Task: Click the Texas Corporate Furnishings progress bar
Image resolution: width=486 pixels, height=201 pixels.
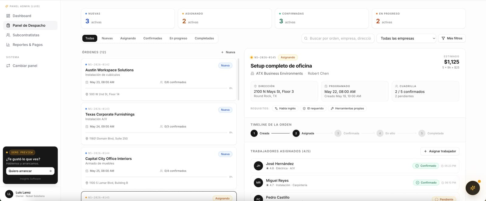Action: point(156,133)
